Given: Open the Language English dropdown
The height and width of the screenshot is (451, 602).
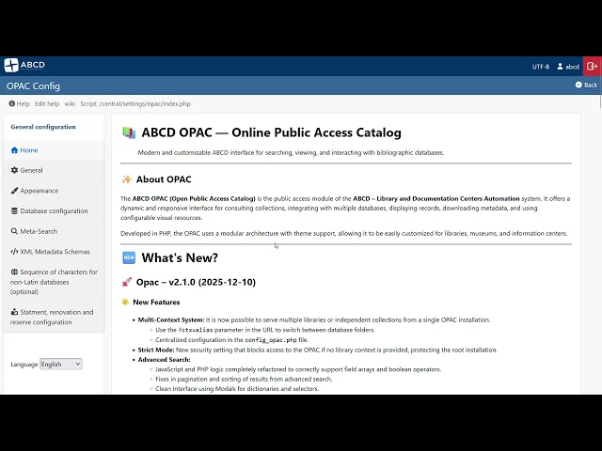Looking at the screenshot, I should 60,364.
